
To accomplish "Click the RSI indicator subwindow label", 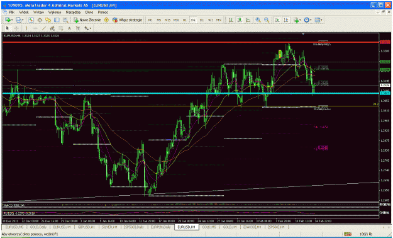I will tap(19, 213).
